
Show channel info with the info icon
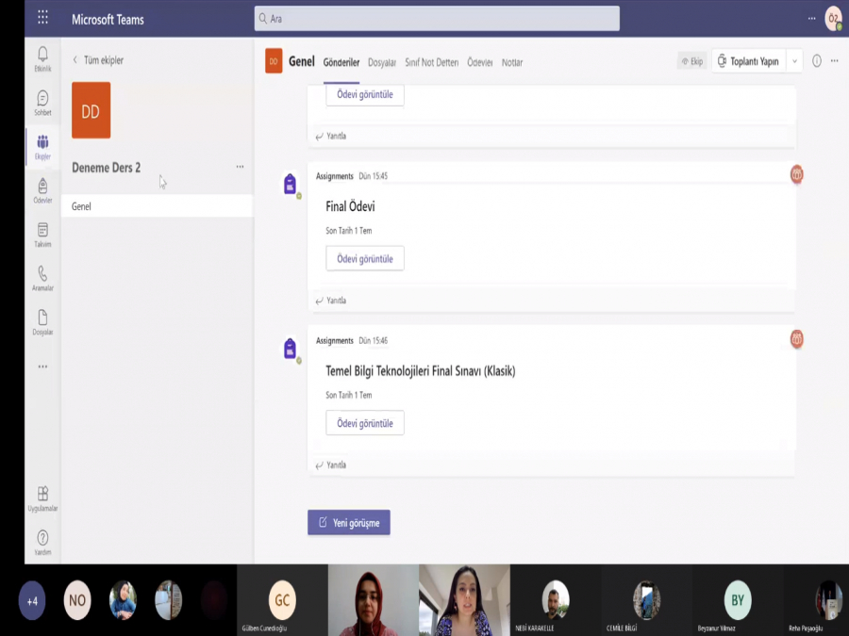pyautogui.click(x=817, y=61)
